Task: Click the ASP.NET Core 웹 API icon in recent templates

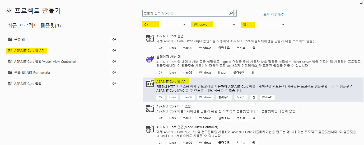Action: (10, 50)
